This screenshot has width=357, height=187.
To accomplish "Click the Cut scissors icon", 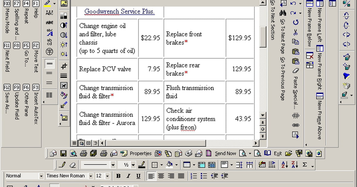I will click(295, 32).
